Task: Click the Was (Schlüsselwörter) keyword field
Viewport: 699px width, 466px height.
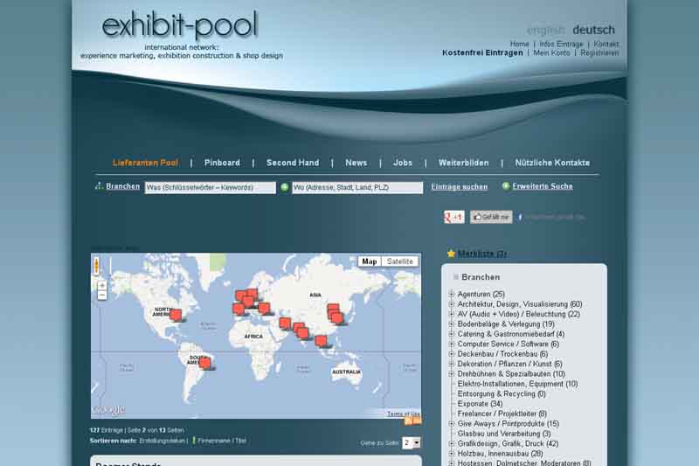Action: pos(210,188)
